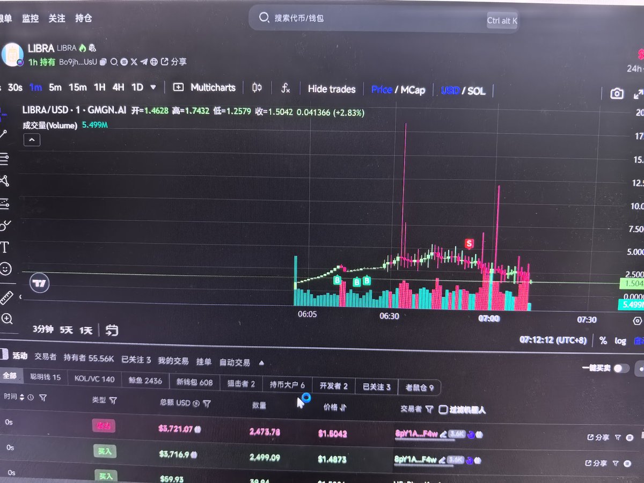The height and width of the screenshot is (483, 644).
Task: Collapse the drawing toolbar side arrow
Action: 21,296
